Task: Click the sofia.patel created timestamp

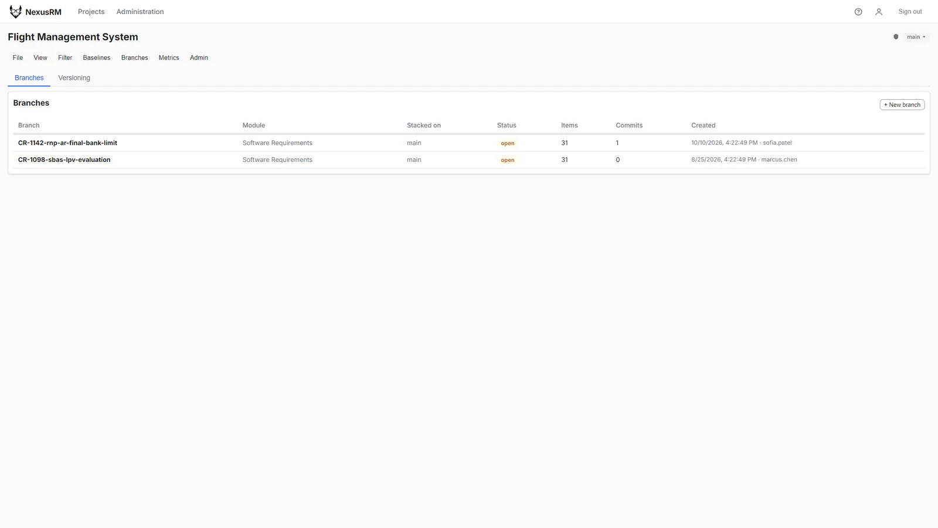Action: tap(741, 143)
